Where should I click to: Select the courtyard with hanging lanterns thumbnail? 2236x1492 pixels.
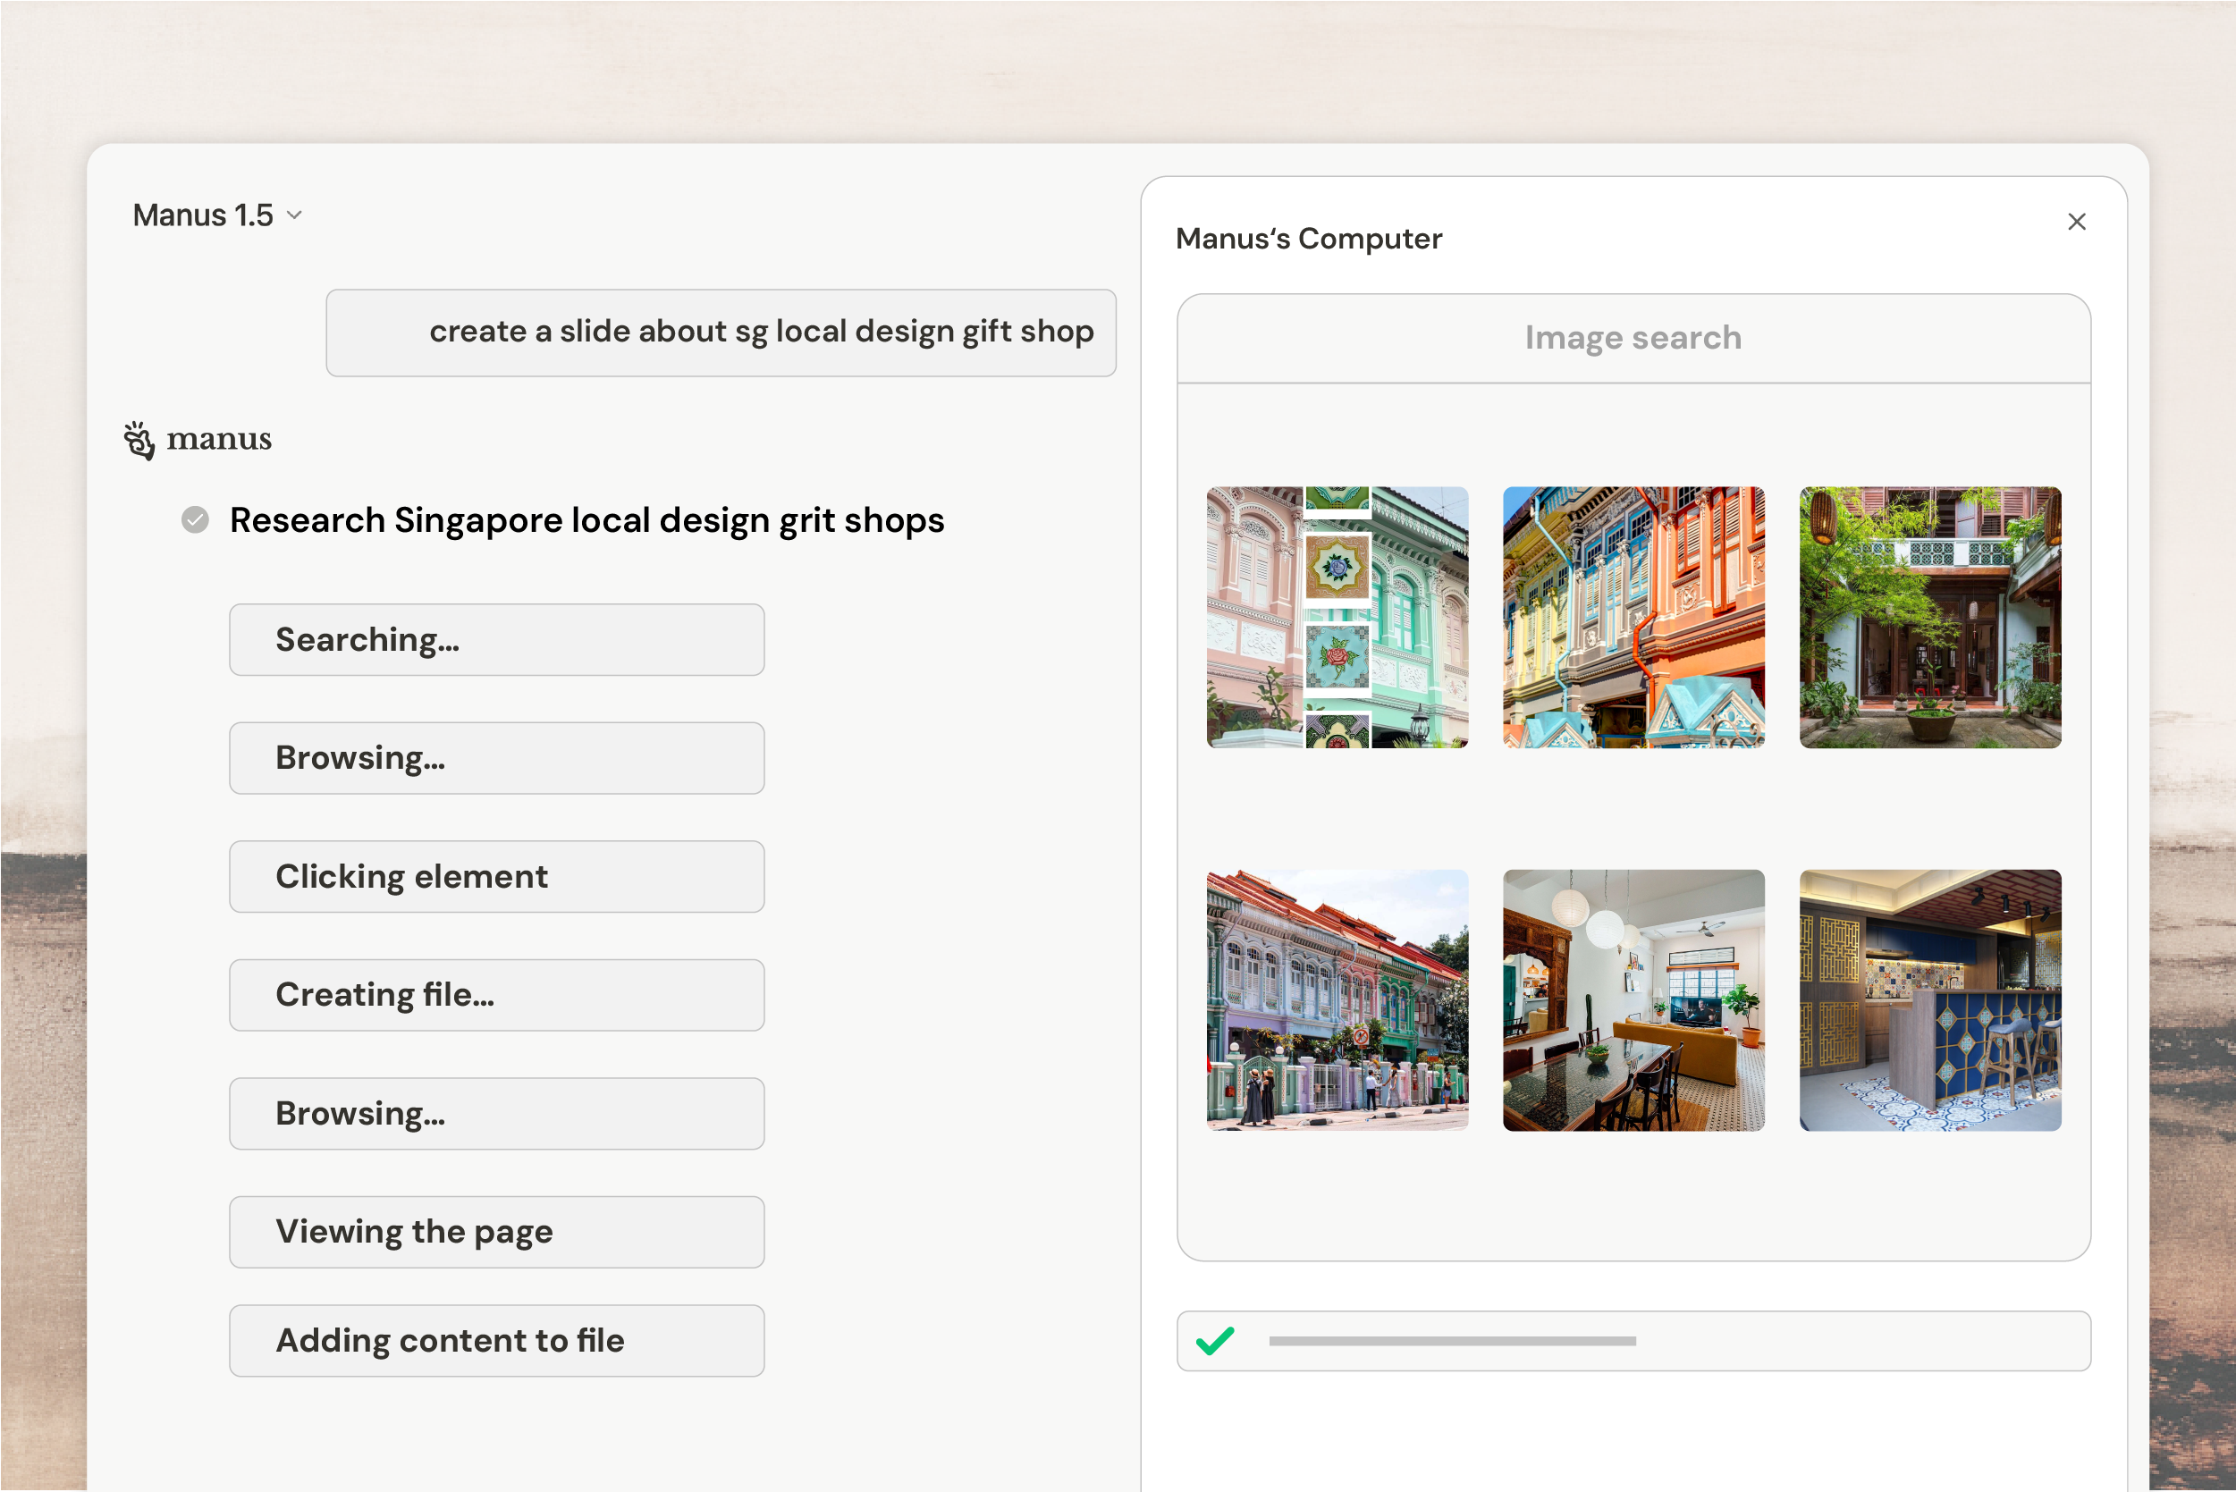1929,618
